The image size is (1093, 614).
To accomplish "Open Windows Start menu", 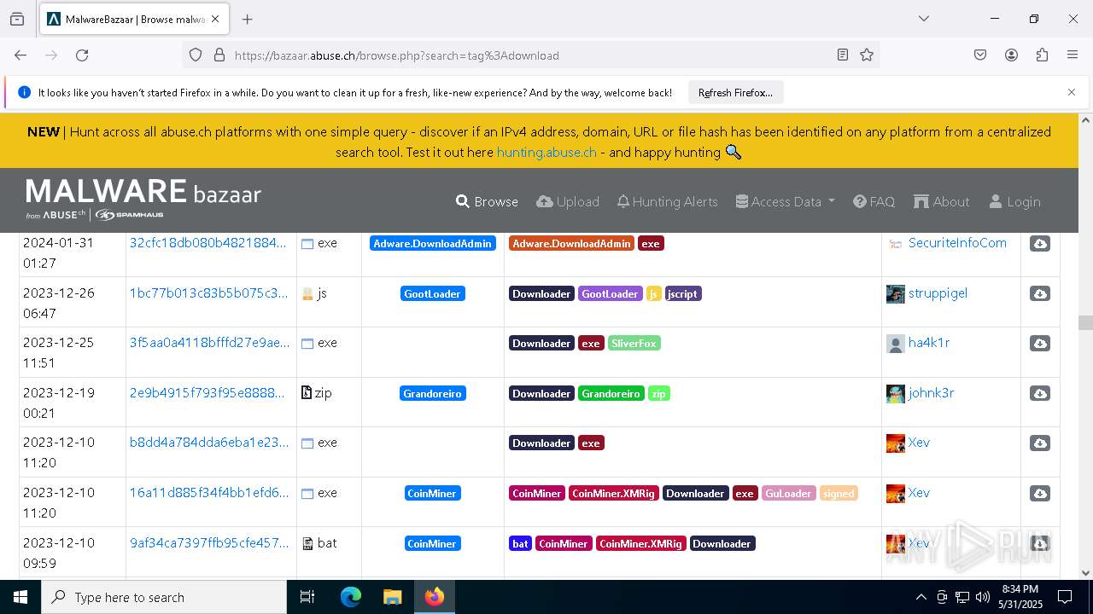I will pos(20,597).
